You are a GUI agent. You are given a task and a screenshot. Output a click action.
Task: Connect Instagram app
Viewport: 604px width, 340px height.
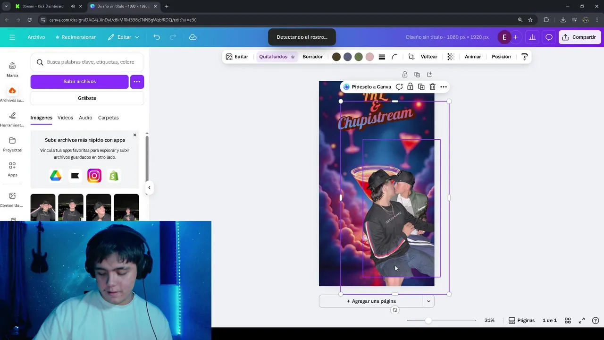tap(94, 176)
